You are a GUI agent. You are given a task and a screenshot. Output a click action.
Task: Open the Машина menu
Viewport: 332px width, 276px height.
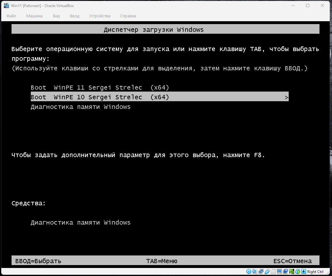pyautogui.click(x=34, y=16)
